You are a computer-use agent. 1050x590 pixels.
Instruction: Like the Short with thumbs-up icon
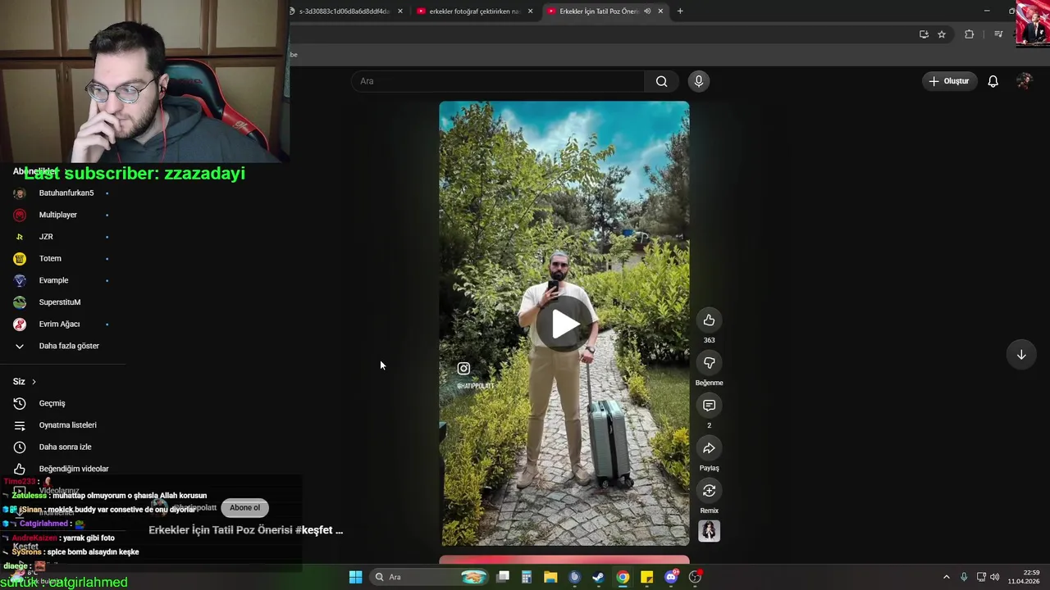coord(710,320)
